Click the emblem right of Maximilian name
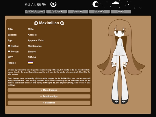The image size is (156, 117). click(x=62, y=23)
